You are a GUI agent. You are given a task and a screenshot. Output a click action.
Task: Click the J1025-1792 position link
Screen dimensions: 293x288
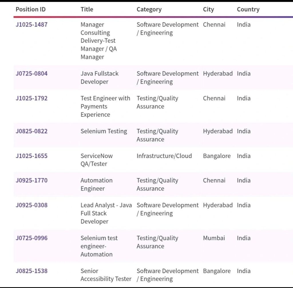point(31,98)
